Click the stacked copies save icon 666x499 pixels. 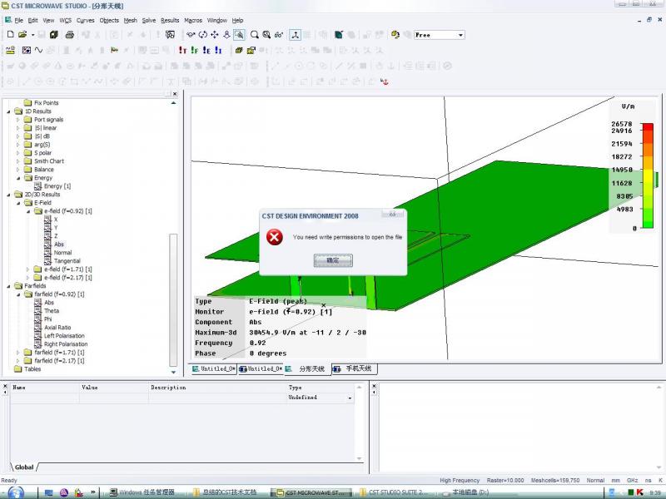[x=53, y=35]
